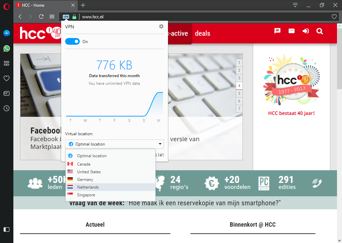Click the Actueel heading
Viewport: 342px width, 243px height.
coord(95,225)
